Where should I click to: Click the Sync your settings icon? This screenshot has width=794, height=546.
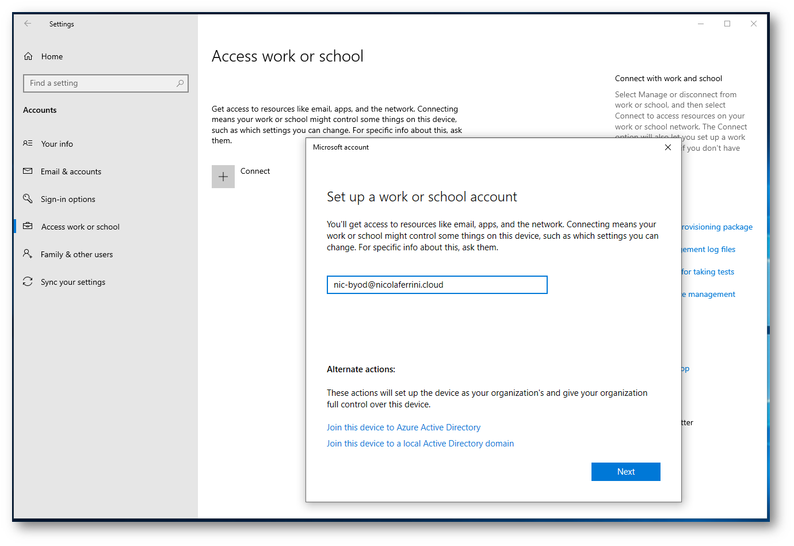point(28,281)
